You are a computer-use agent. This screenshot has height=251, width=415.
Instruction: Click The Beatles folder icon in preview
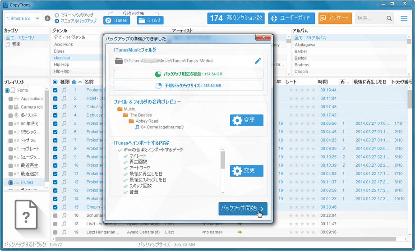tap(125, 115)
